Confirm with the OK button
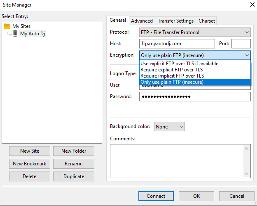Image resolution: width=257 pixels, height=206 pixels. [196, 196]
